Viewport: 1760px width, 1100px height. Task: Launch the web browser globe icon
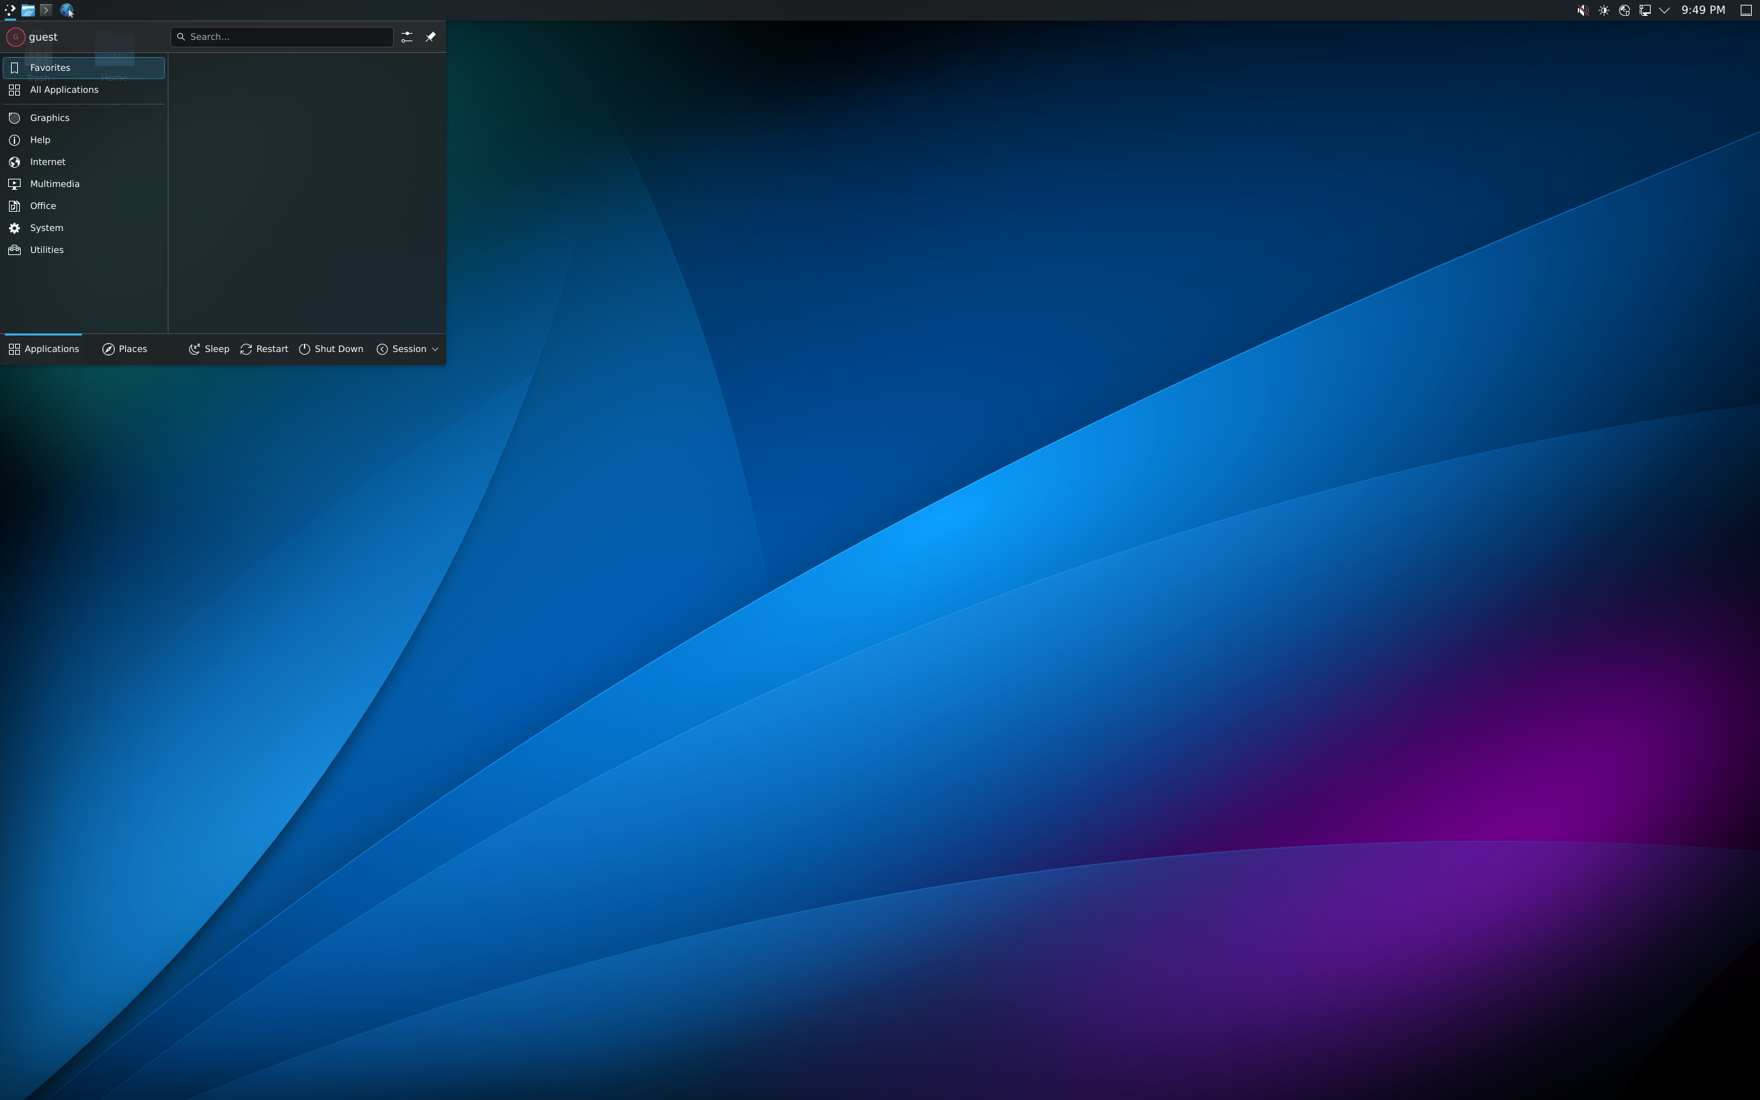coord(66,10)
